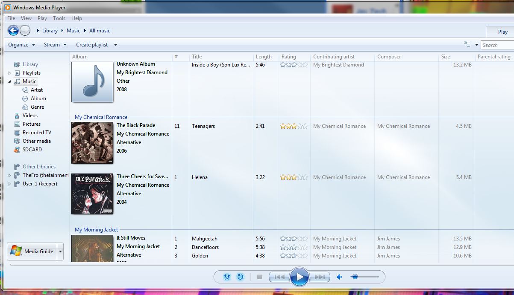
Task: Select Three Cheers album cover thumbnail
Action: click(x=92, y=194)
